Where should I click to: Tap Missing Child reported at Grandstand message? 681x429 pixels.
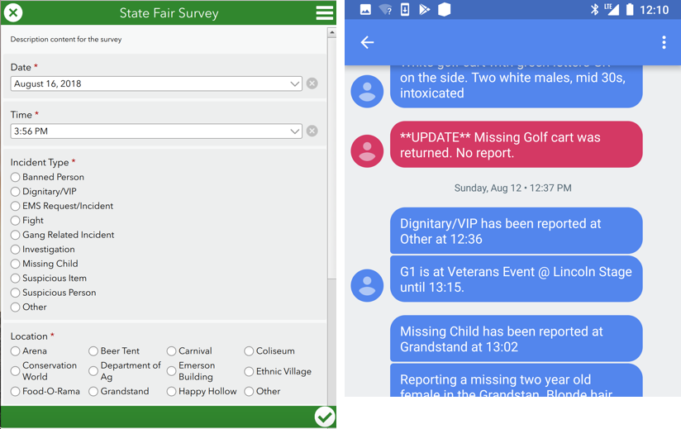(x=516, y=339)
